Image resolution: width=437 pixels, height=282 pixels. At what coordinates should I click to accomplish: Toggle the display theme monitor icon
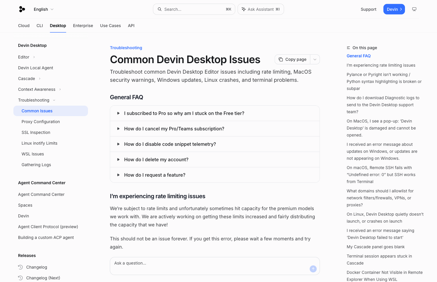click(414, 9)
